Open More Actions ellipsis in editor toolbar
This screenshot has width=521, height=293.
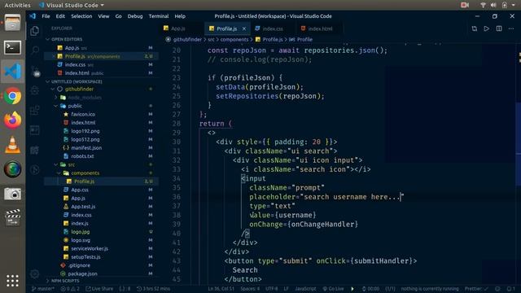click(511, 29)
